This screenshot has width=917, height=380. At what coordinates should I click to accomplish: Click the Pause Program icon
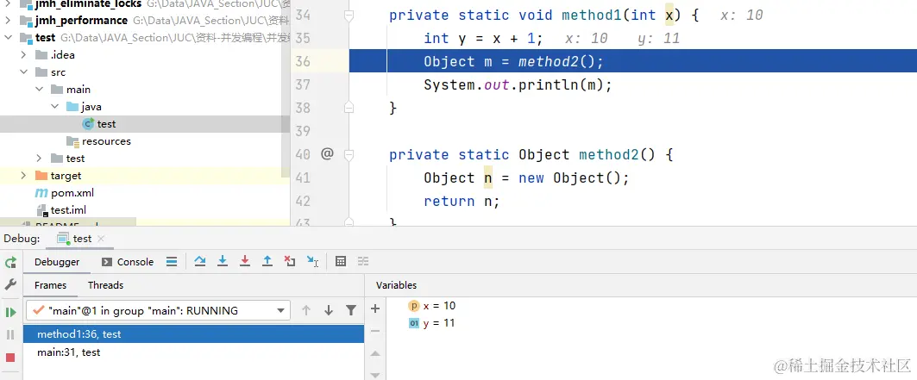tap(10, 334)
